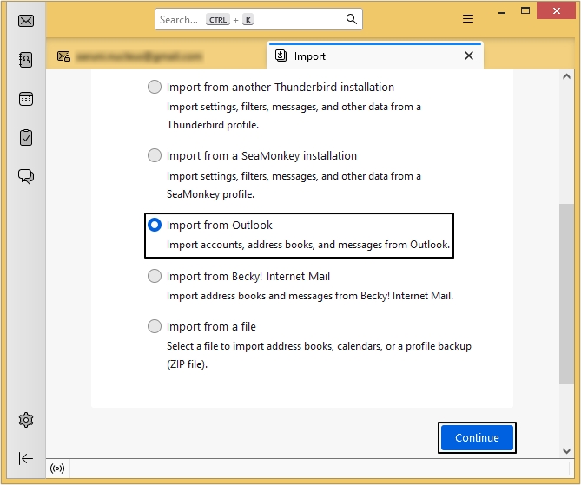Click the scrollbar down arrow
This screenshot has height=485, width=581.
coord(566,450)
